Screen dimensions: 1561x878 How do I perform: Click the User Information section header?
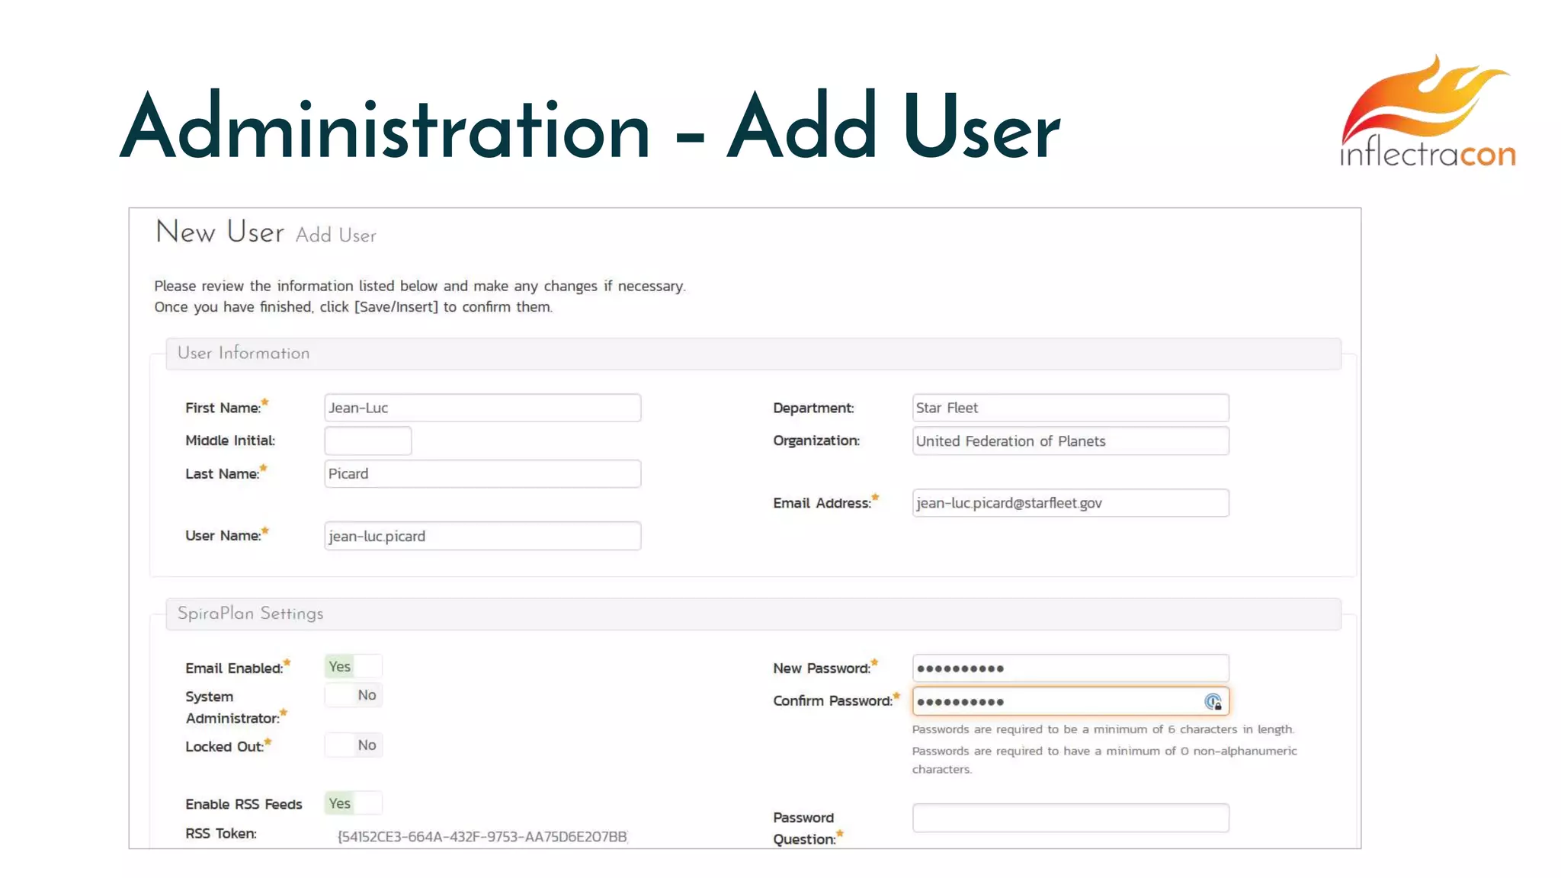(x=753, y=354)
